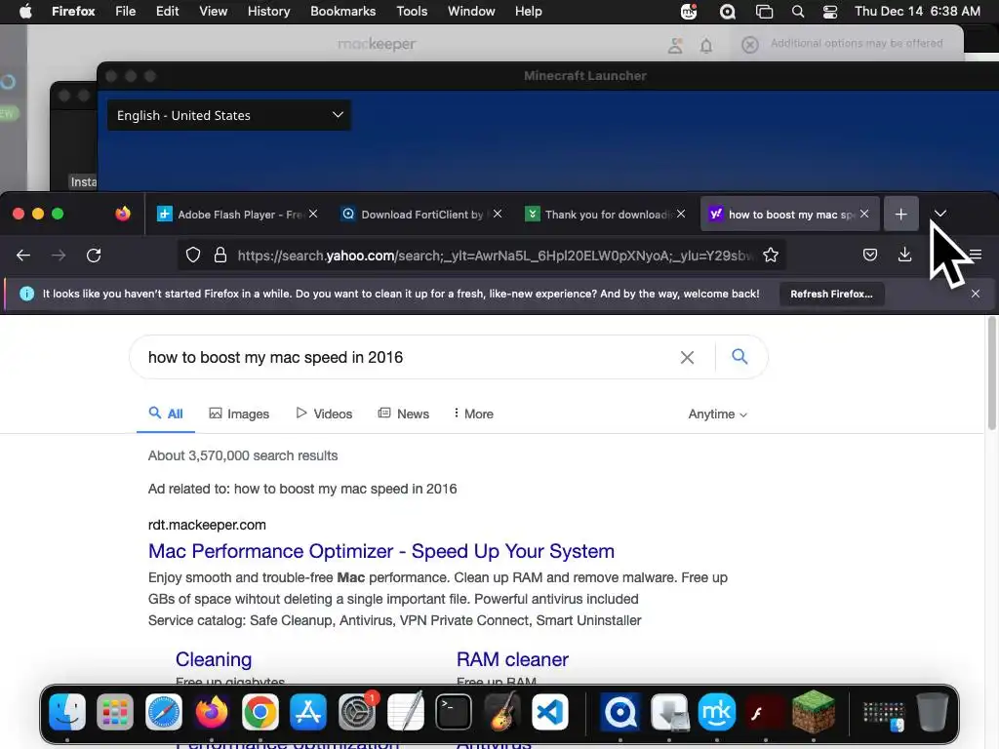The height and width of the screenshot is (749, 999).
Task: Open tracking protection shield icon
Action: coord(193,256)
